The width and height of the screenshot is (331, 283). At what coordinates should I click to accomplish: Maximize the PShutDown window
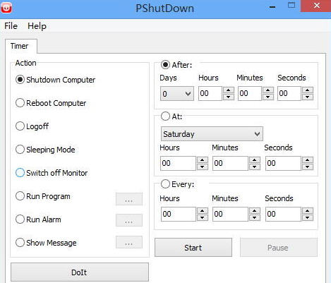tap(291, 6)
